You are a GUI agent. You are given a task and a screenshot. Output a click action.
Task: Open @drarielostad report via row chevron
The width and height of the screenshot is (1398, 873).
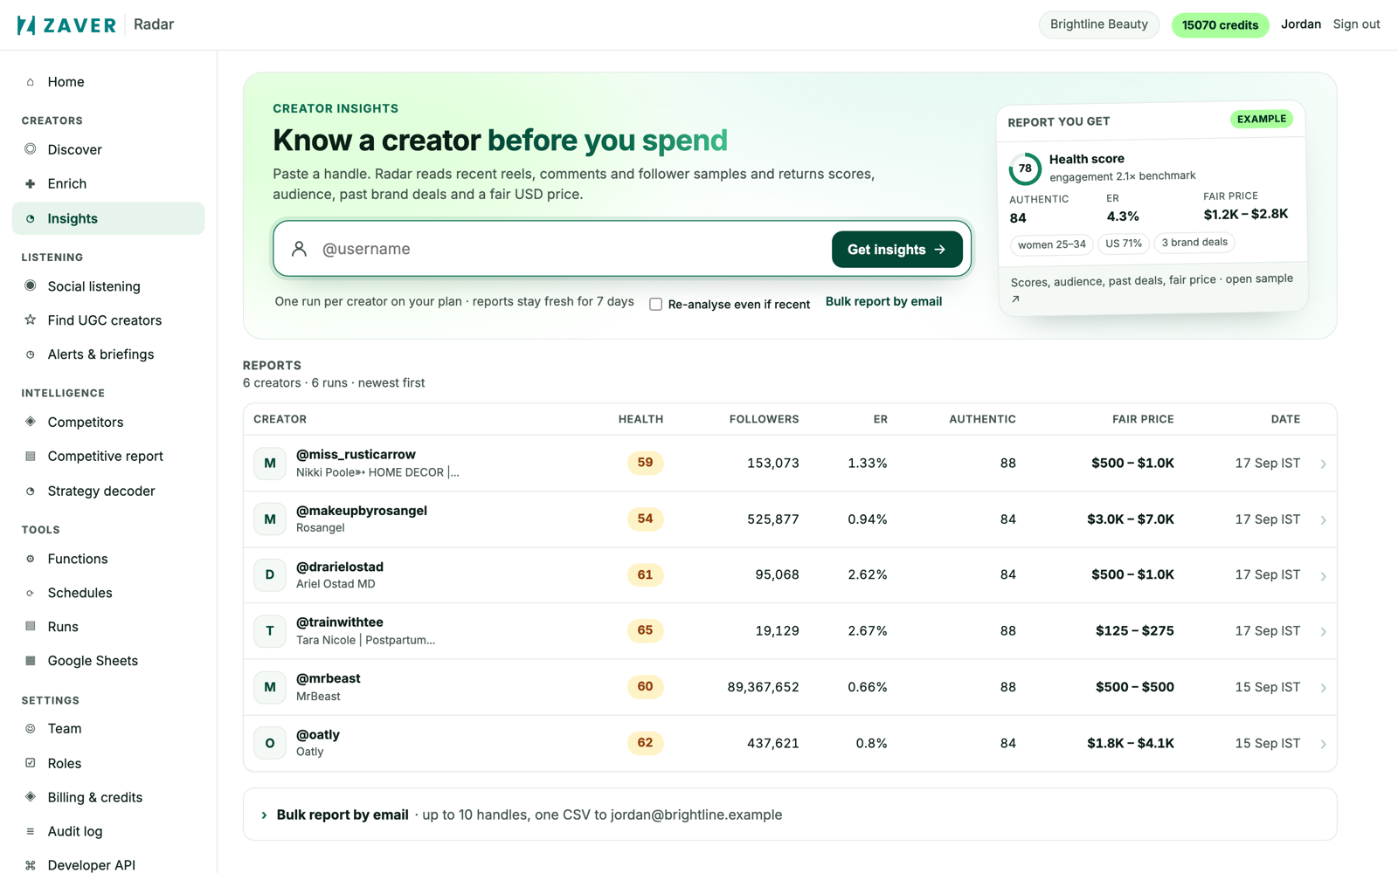pos(1323,575)
